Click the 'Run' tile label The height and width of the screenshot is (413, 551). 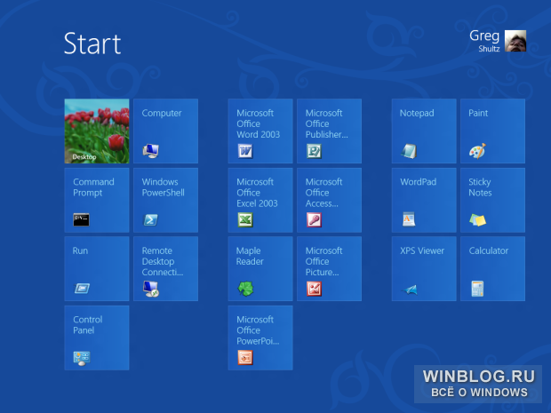(x=80, y=250)
